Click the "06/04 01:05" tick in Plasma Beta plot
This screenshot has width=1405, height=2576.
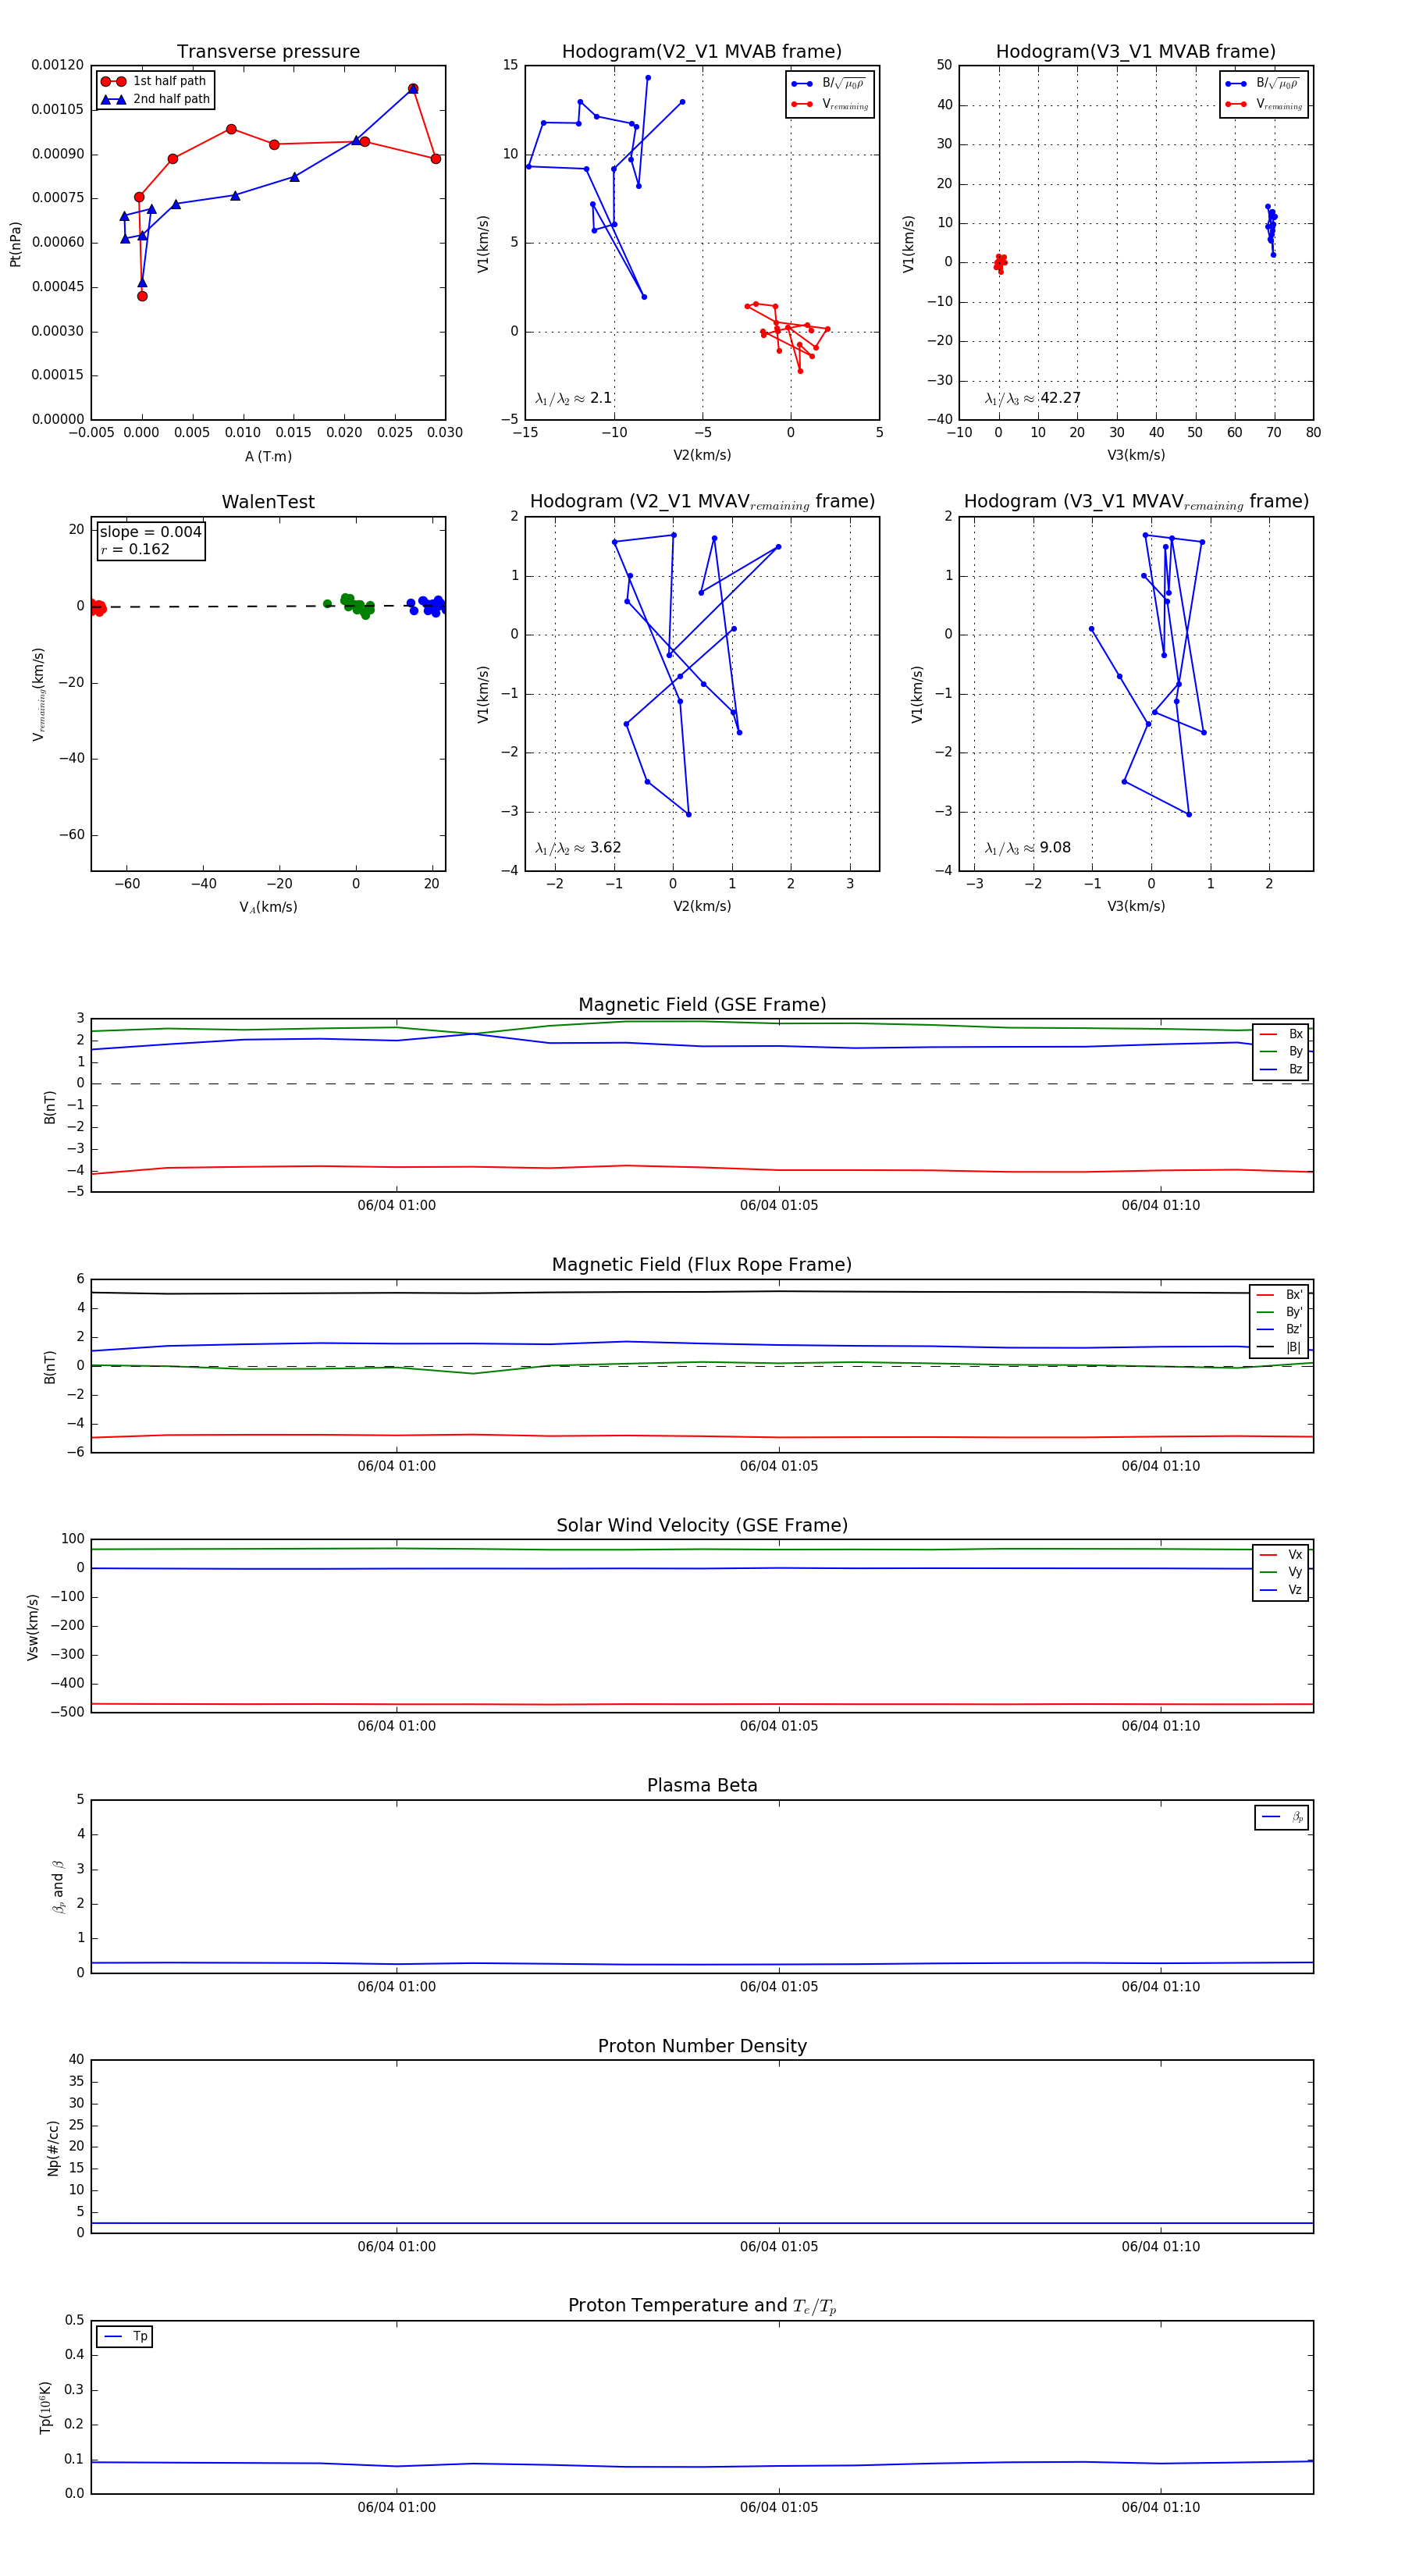779,1987
